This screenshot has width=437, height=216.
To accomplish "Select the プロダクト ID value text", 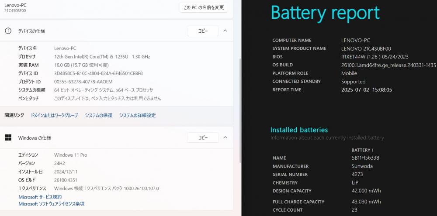I will [x=83, y=82].
